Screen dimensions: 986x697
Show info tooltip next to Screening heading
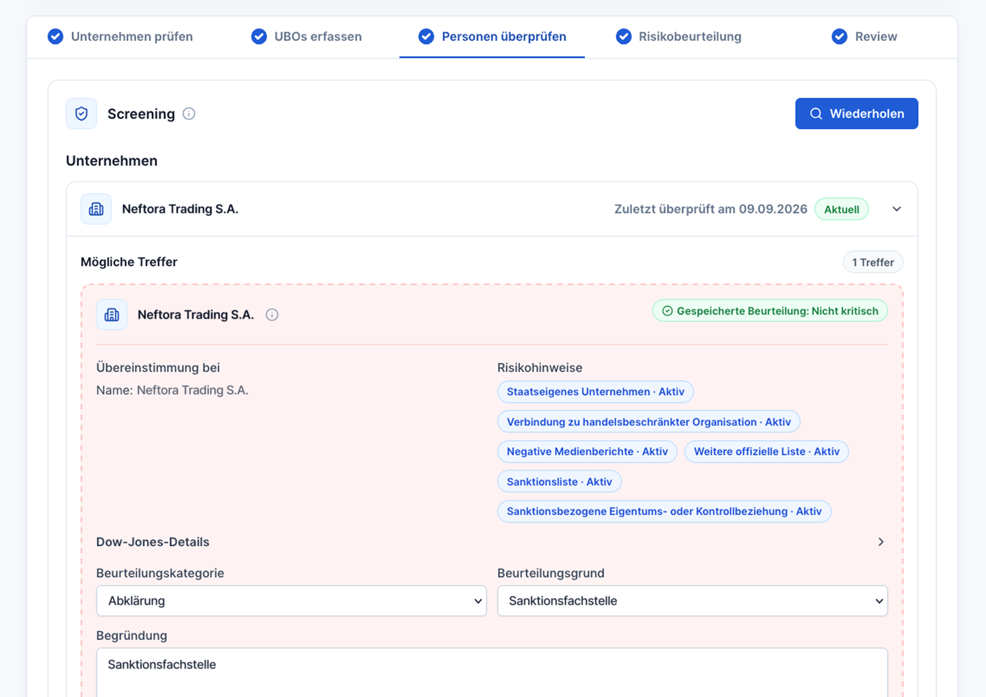tap(189, 114)
